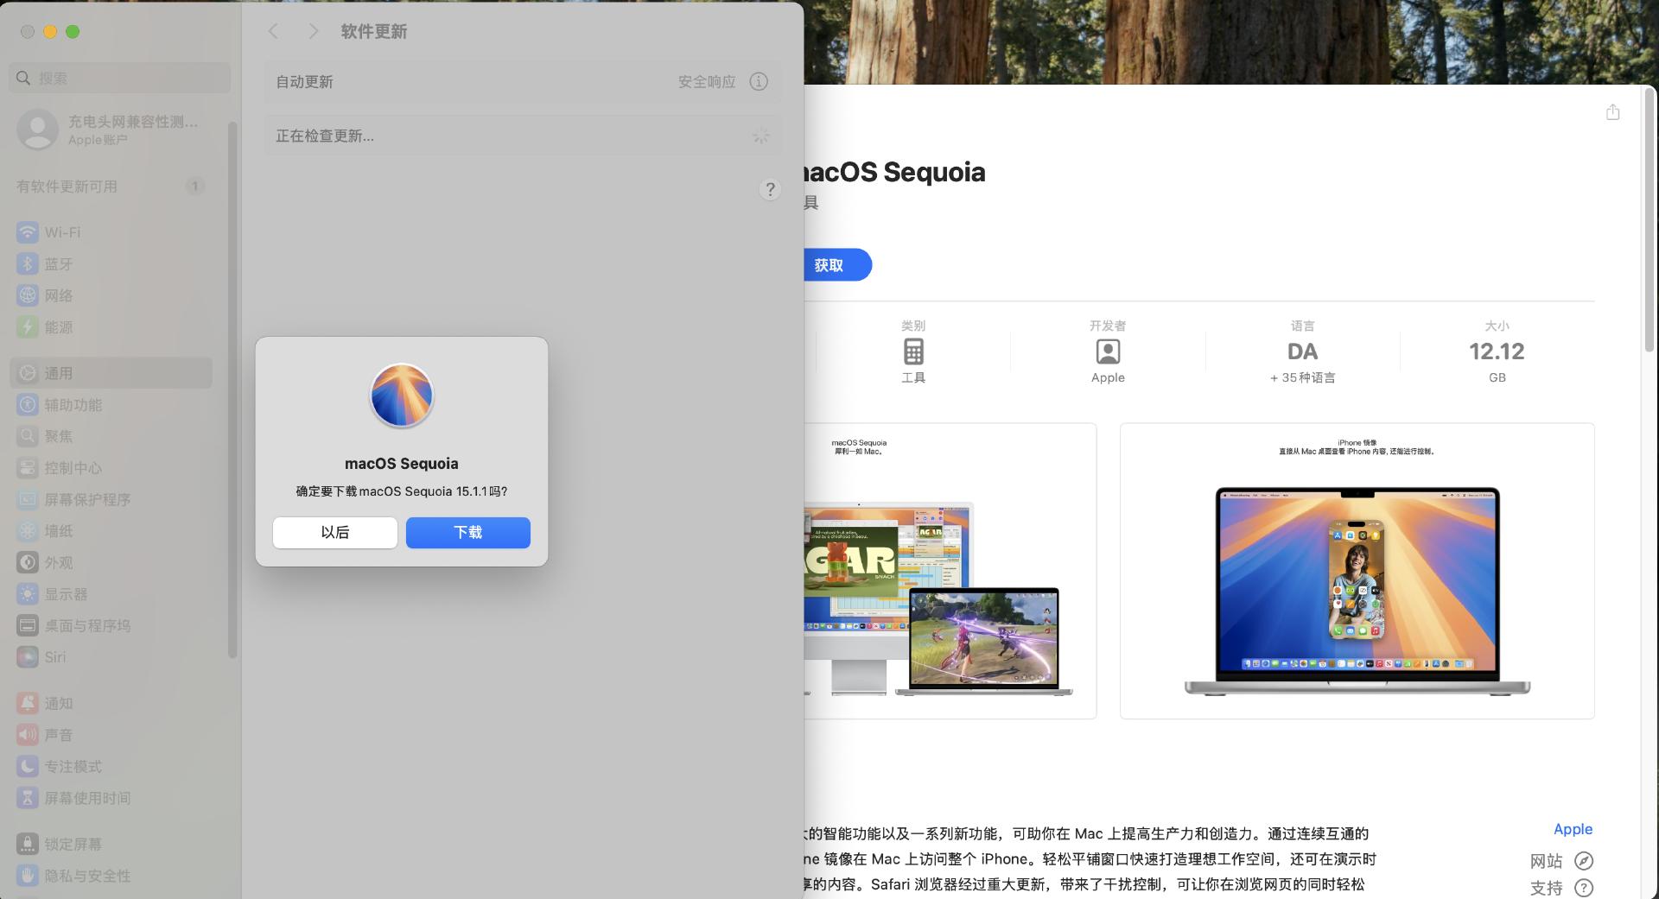Click the 搜索 search field

tap(119, 77)
